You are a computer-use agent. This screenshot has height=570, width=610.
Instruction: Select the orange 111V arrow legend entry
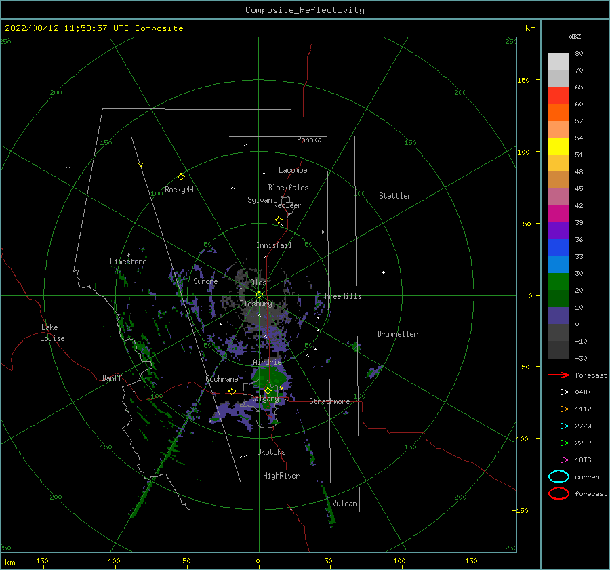(x=558, y=409)
